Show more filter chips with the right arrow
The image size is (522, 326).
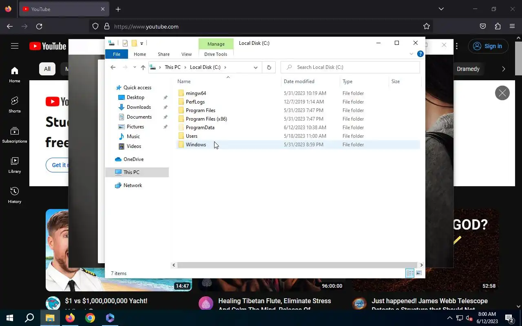pyautogui.click(x=504, y=69)
